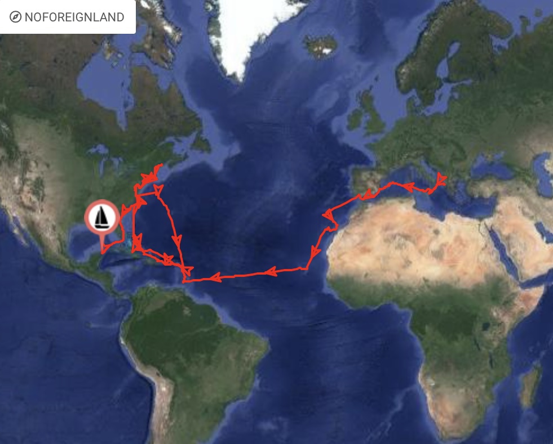
Task: Click the compass icon beside NOFOREIGNLAND
Action: 16,16
